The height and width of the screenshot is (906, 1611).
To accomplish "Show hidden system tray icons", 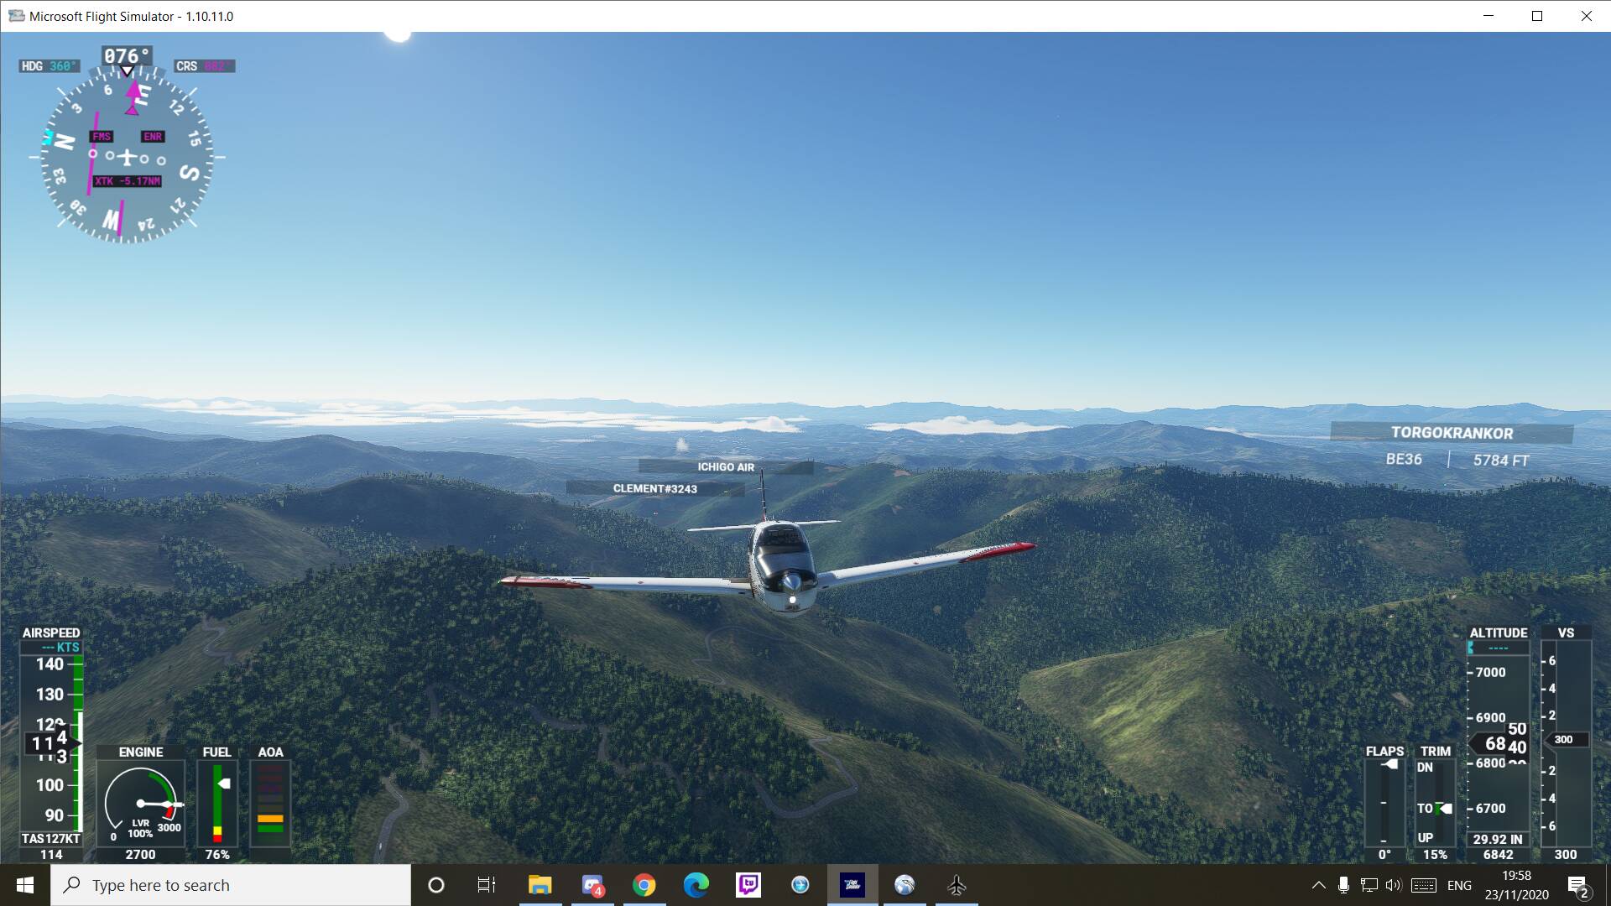I will [1318, 885].
